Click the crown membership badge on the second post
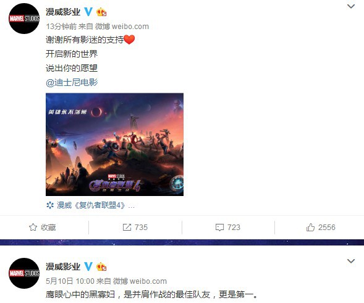 pyautogui.click(x=101, y=267)
